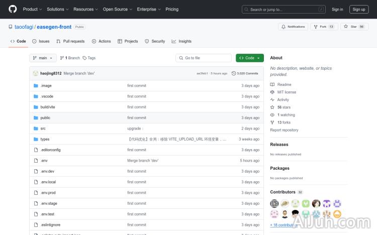Switch to the Pull requests tab

point(70,41)
